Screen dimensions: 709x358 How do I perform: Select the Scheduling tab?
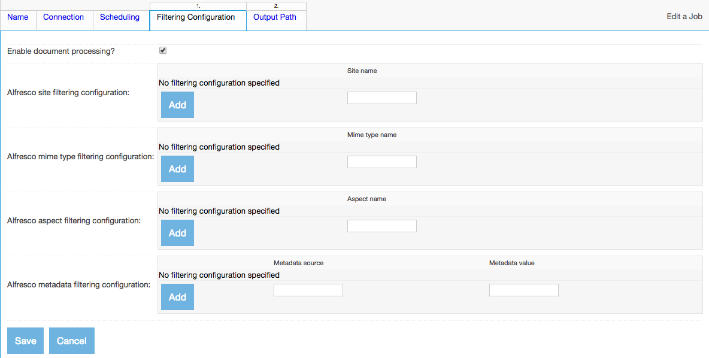click(x=119, y=17)
